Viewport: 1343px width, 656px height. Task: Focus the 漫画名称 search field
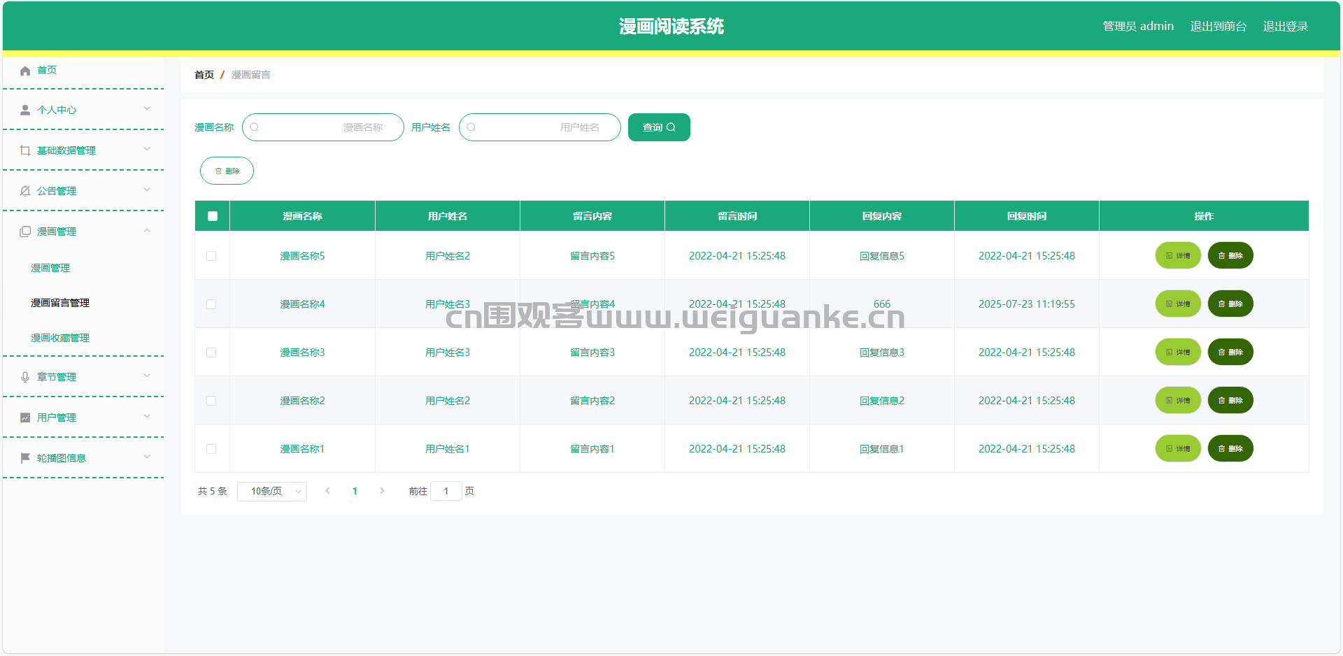[323, 127]
